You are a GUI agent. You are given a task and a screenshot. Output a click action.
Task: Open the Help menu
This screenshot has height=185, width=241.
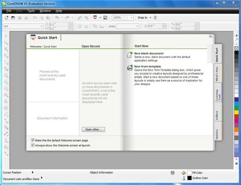coord(59,11)
